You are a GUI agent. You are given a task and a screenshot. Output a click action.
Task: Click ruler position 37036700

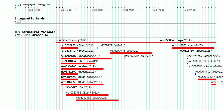pos(66,10)
